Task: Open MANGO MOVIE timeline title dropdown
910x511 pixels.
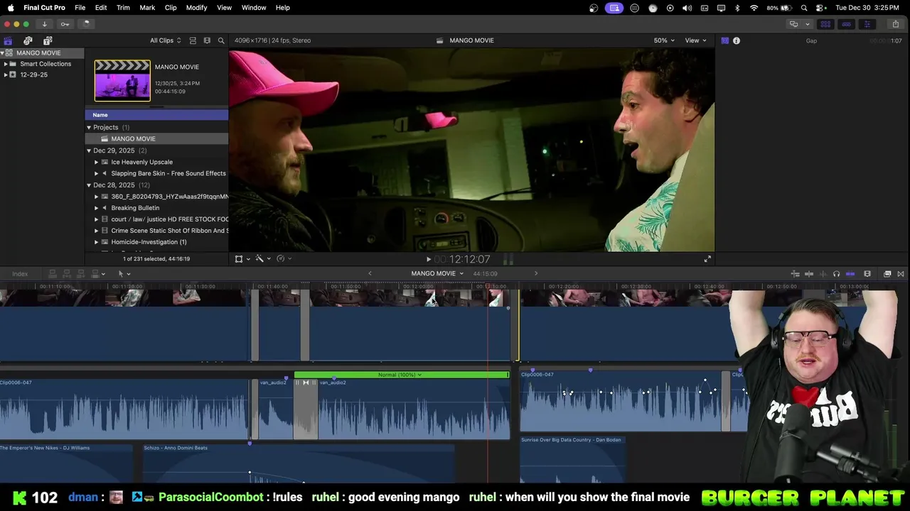Action: (x=437, y=274)
